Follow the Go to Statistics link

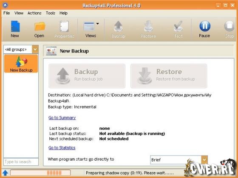tap(62, 147)
